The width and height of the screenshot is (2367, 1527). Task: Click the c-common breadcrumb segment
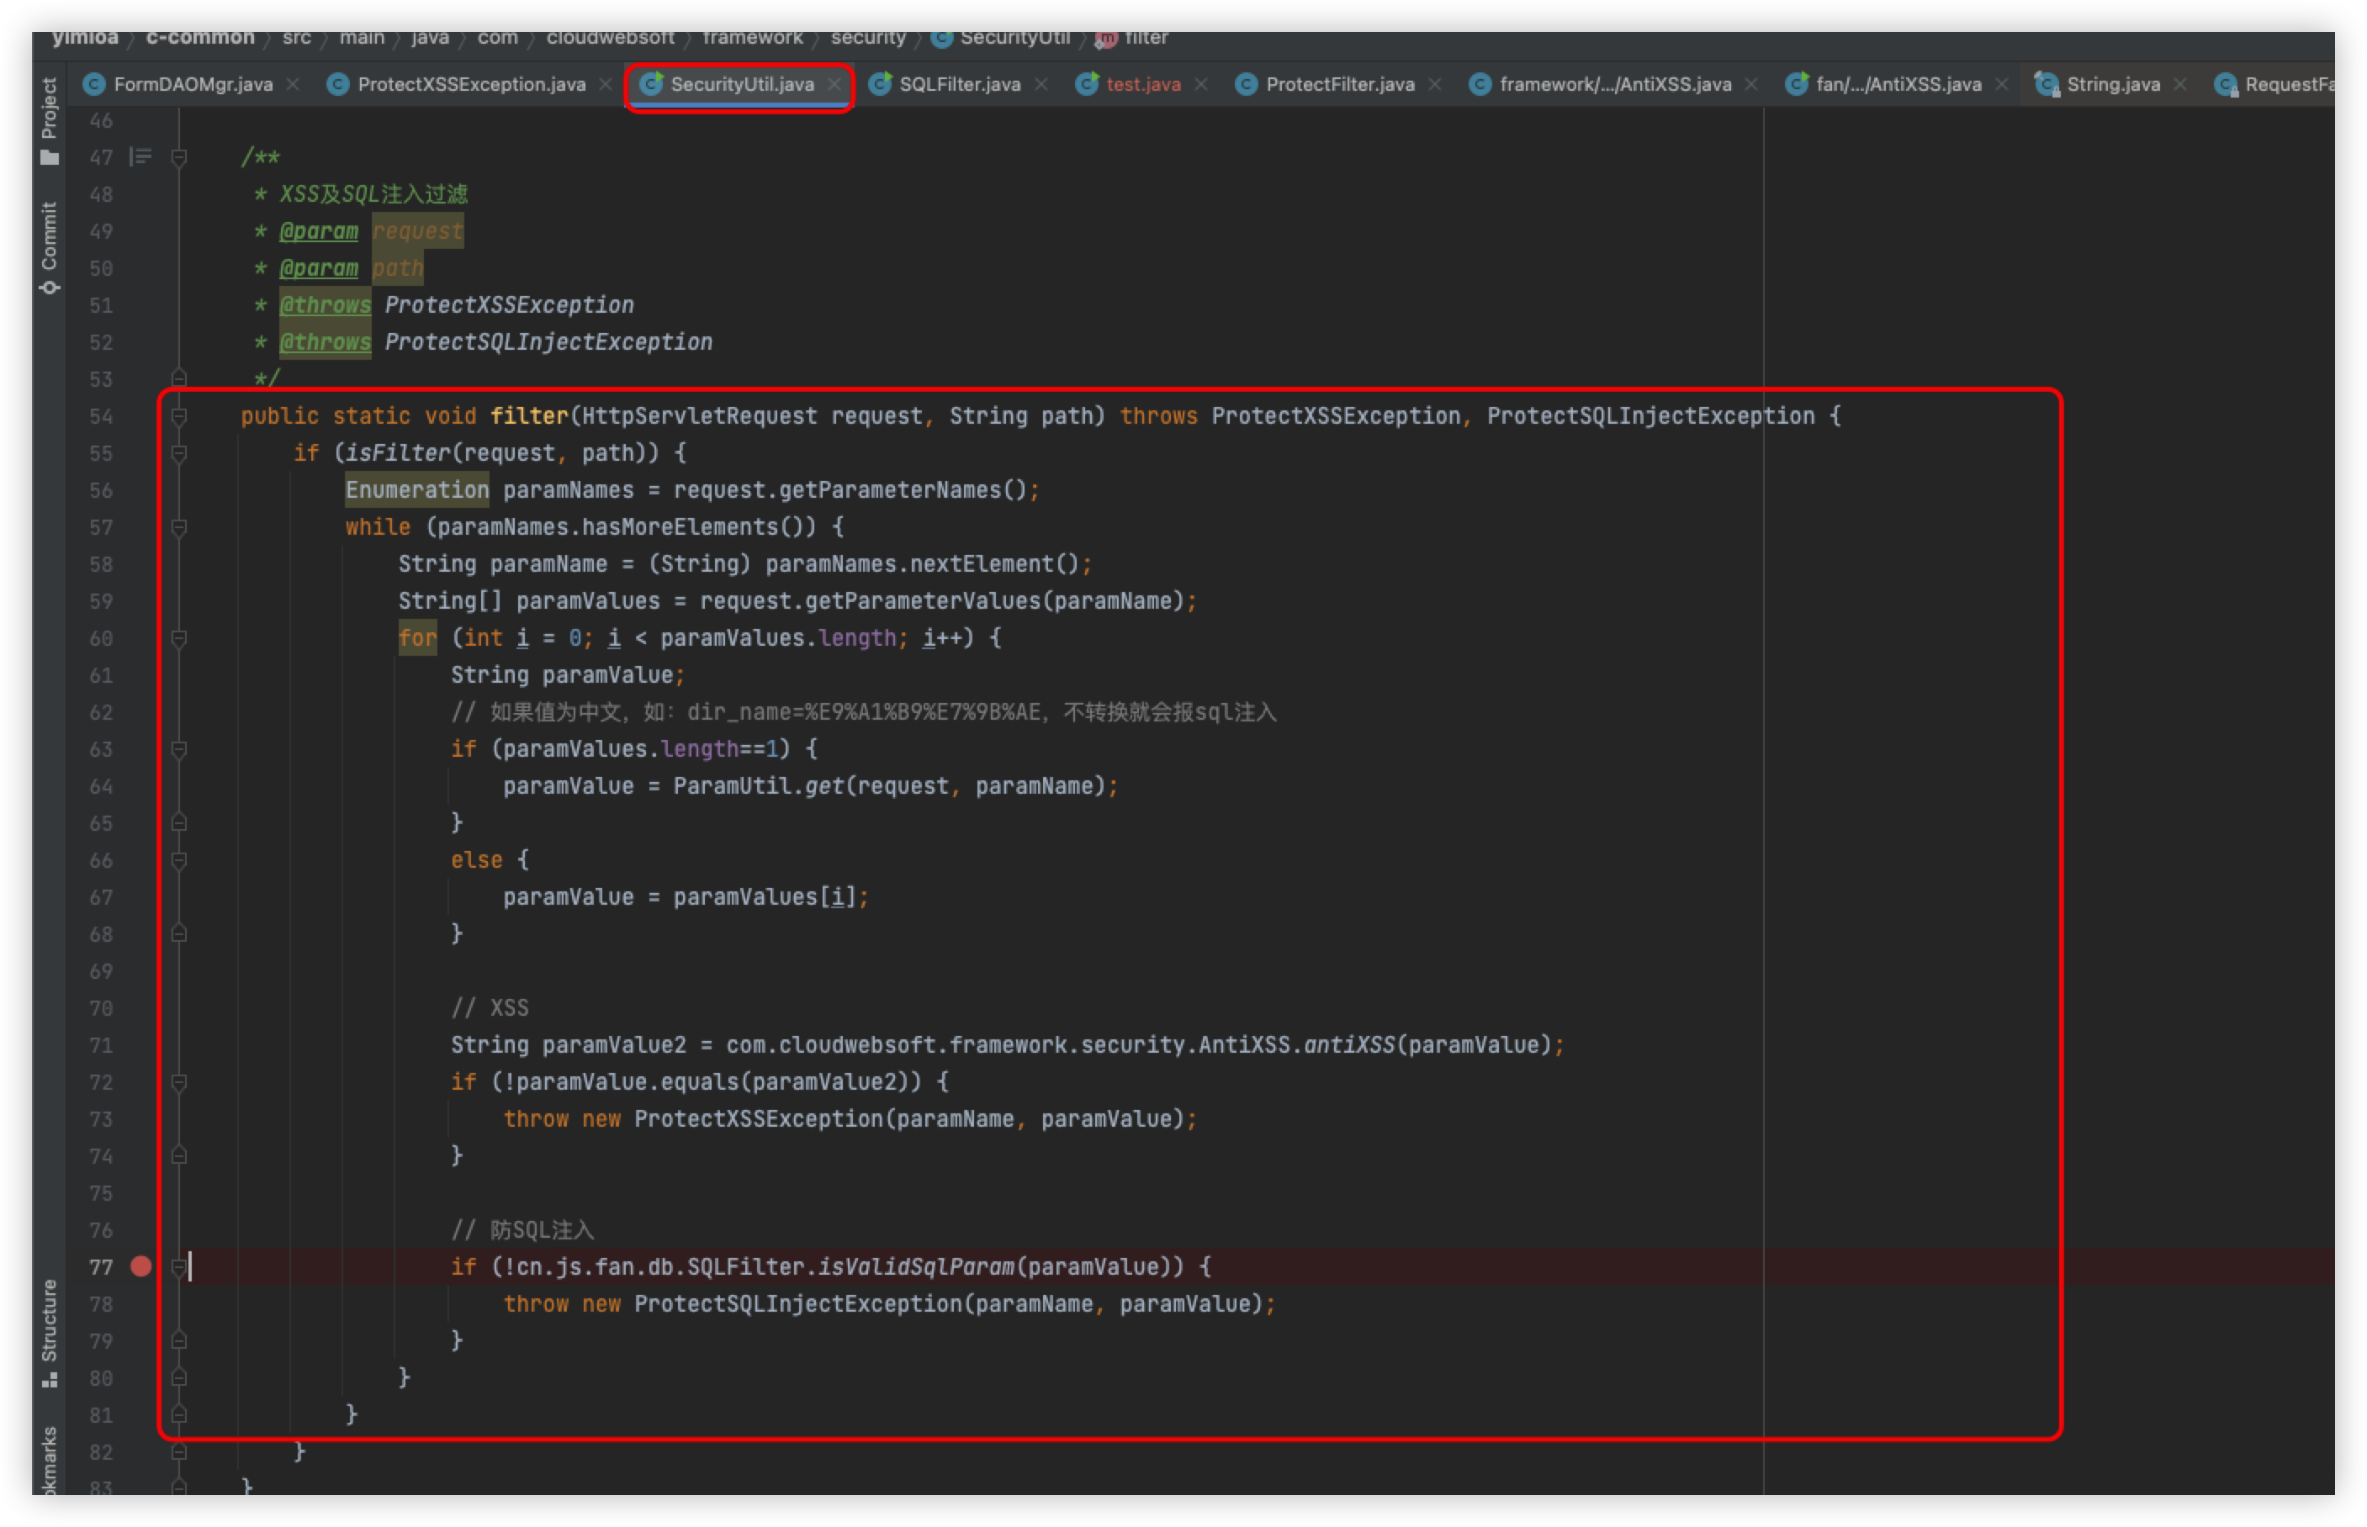(200, 38)
